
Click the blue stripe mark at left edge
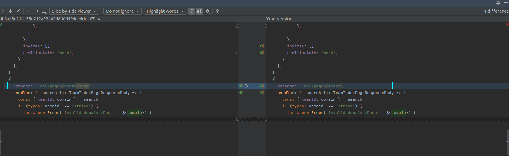coord(1,141)
